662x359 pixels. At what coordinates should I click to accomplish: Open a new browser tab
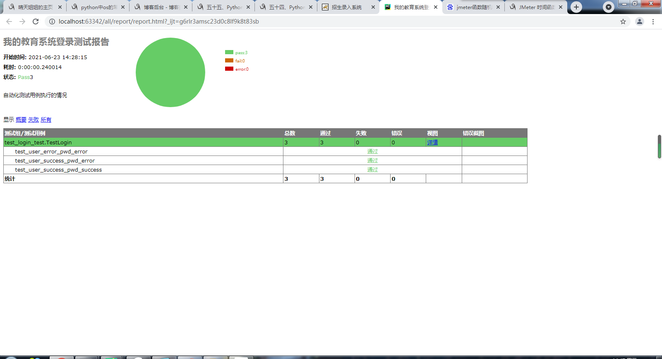[576, 7]
